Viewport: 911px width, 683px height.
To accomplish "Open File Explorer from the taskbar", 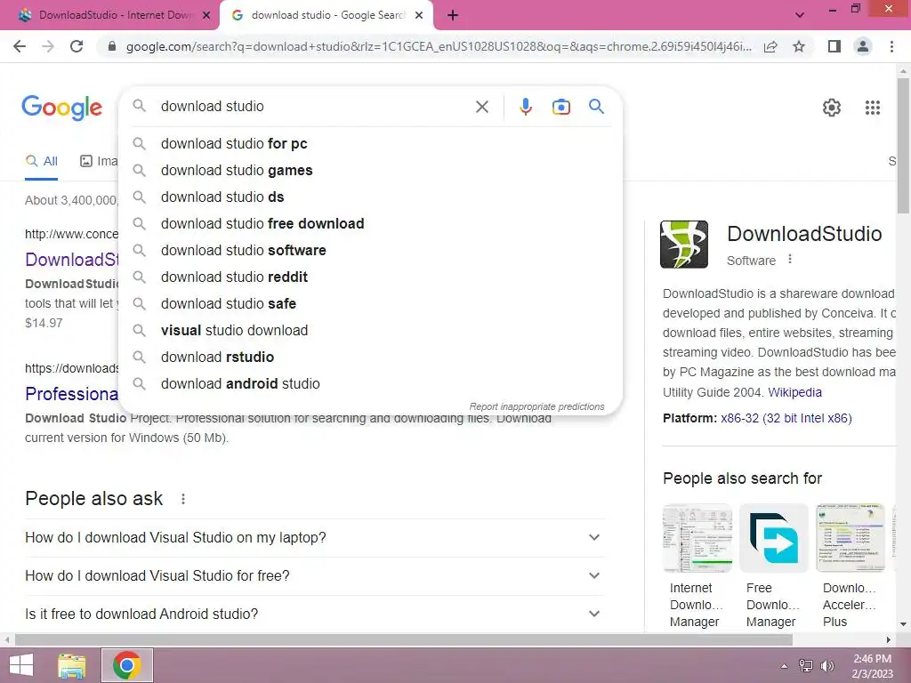I will (71, 665).
